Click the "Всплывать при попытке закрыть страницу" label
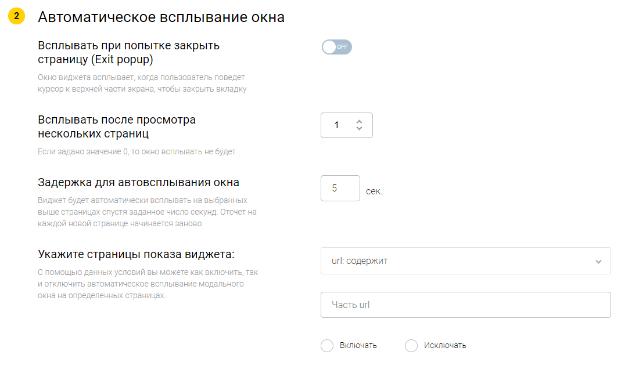The height and width of the screenshot is (373, 639). [128, 52]
